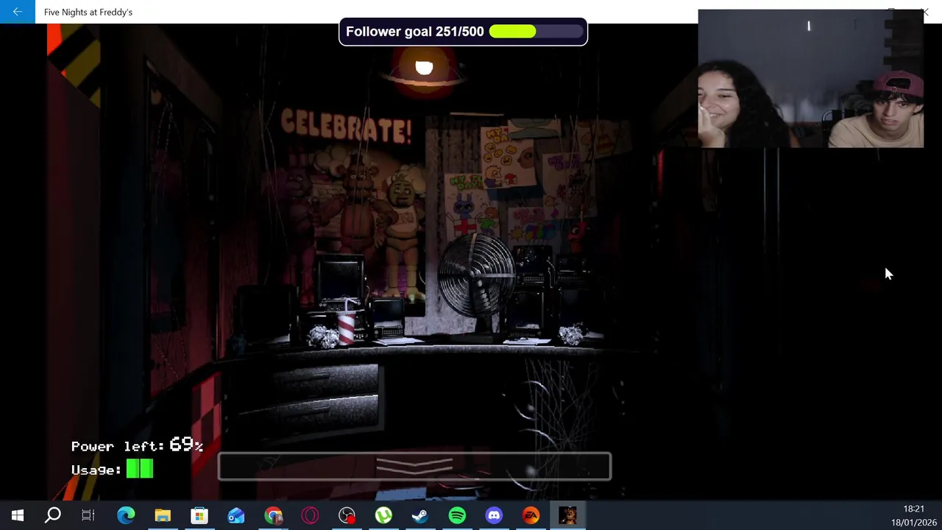Click the "Power left: 69%" text
This screenshot has width=942, height=530.
click(x=137, y=445)
